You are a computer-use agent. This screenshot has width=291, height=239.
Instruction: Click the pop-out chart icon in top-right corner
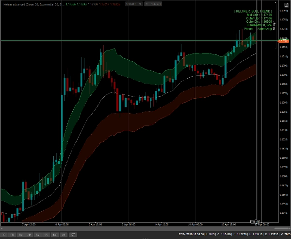(286, 4)
